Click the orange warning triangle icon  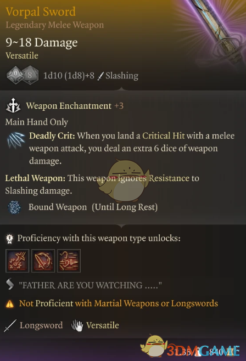pyautogui.click(x=10, y=304)
